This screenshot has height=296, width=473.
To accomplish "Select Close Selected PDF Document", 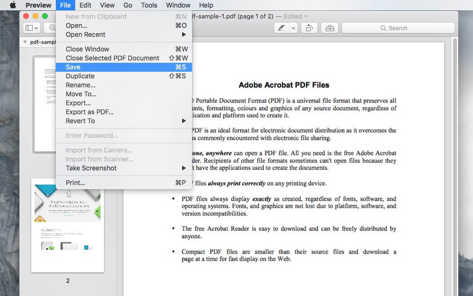I will click(x=123, y=58).
